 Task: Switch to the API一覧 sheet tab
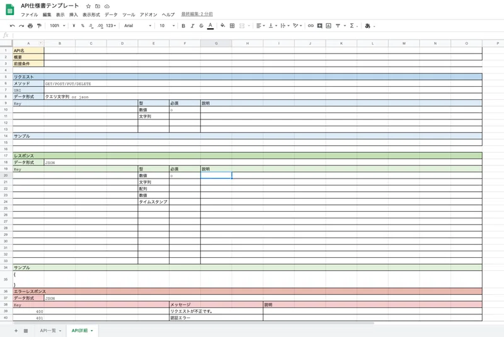click(x=48, y=331)
